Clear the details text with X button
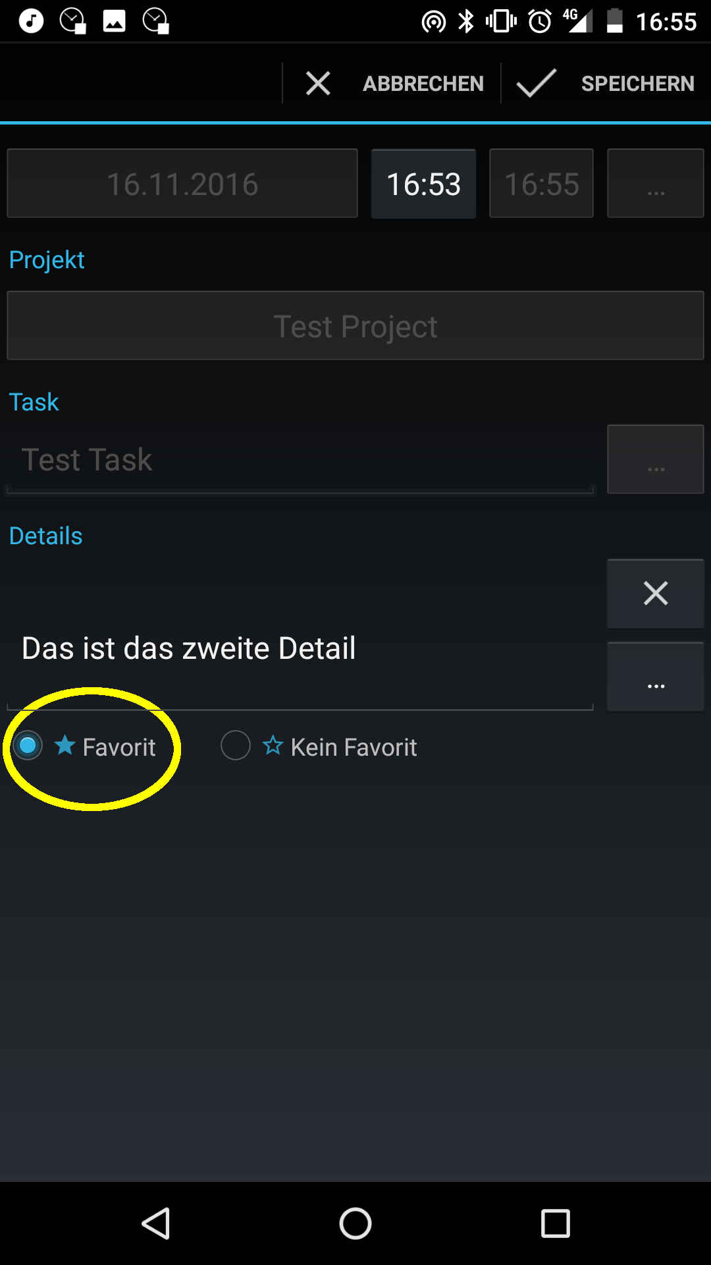 pyautogui.click(x=656, y=594)
